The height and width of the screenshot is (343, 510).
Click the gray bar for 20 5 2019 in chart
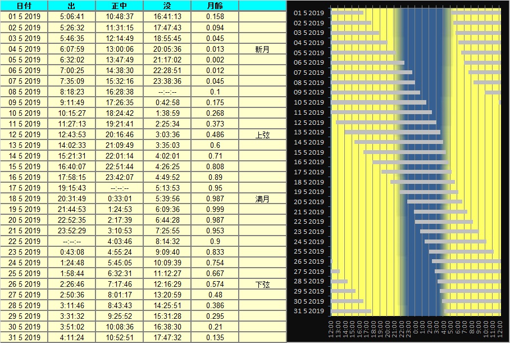[434, 201]
